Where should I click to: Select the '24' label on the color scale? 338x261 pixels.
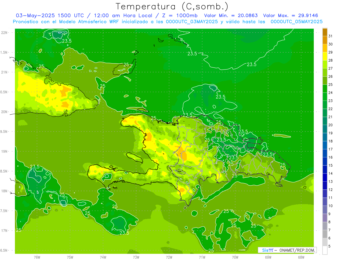tap(331, 93)
